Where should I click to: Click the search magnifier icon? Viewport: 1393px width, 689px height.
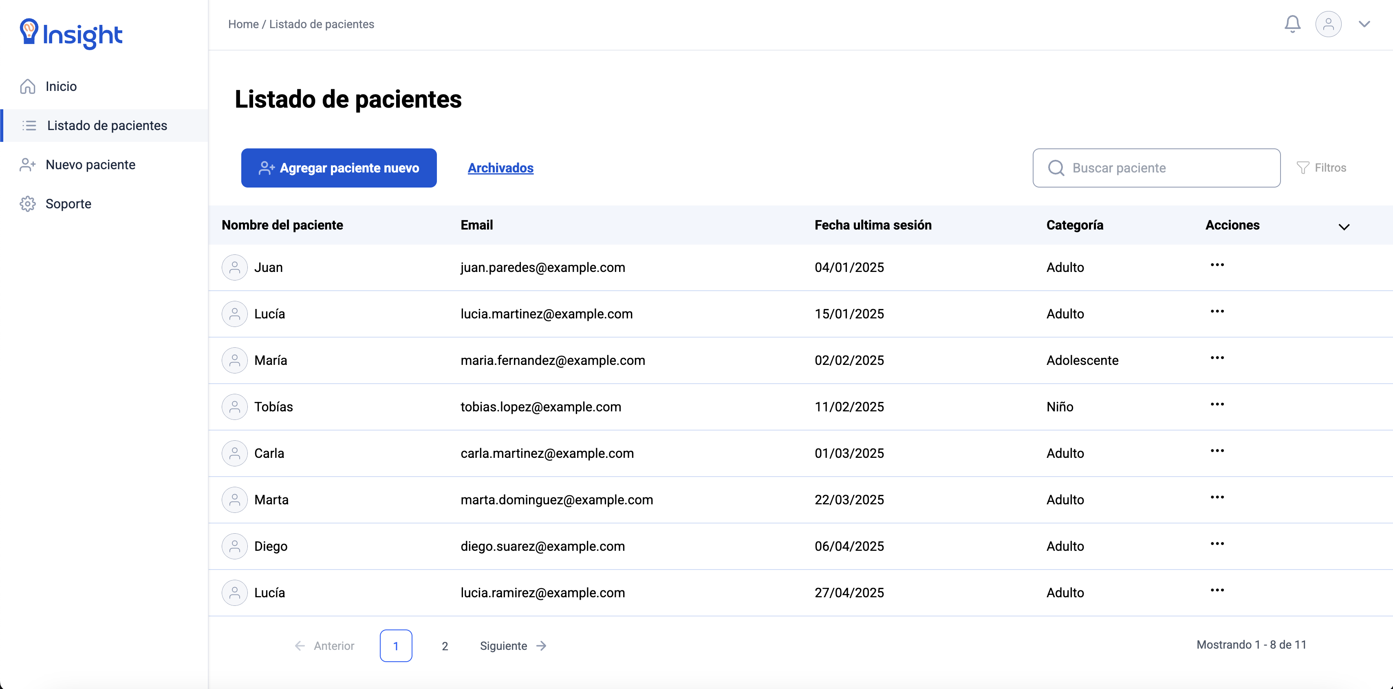pos(1056,168)
